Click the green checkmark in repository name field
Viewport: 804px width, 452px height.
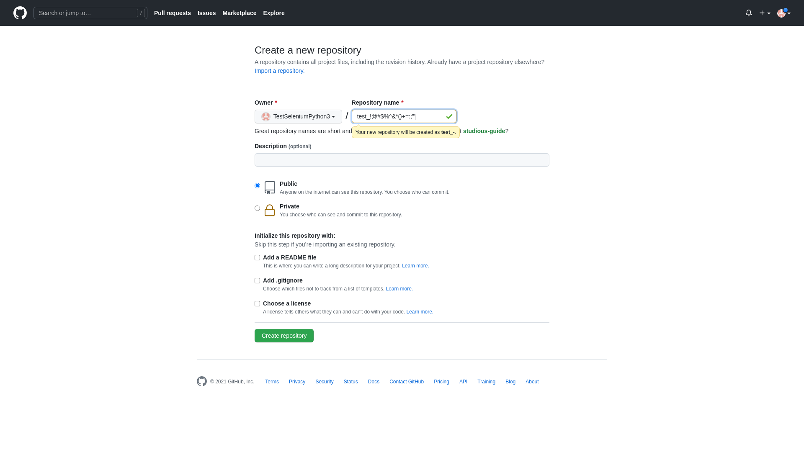pos(449,116)
